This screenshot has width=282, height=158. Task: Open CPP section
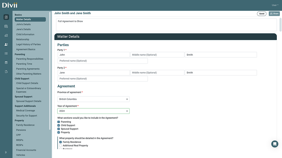tap(18, 135)
